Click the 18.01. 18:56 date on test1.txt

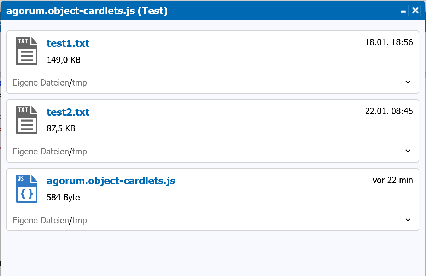(x=389, y=42)
